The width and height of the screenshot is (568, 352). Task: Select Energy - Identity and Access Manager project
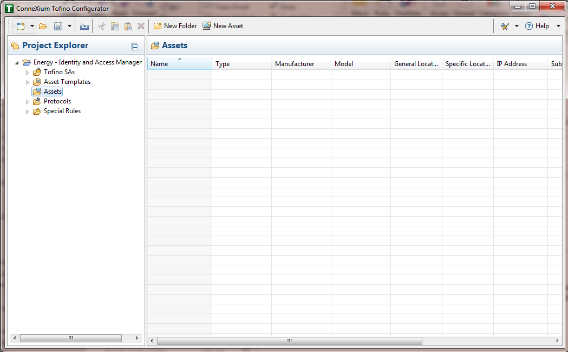coord(88,62)
